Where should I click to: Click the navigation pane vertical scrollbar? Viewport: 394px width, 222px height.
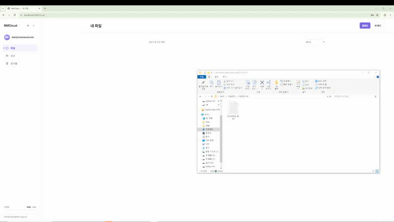[221, 135]
